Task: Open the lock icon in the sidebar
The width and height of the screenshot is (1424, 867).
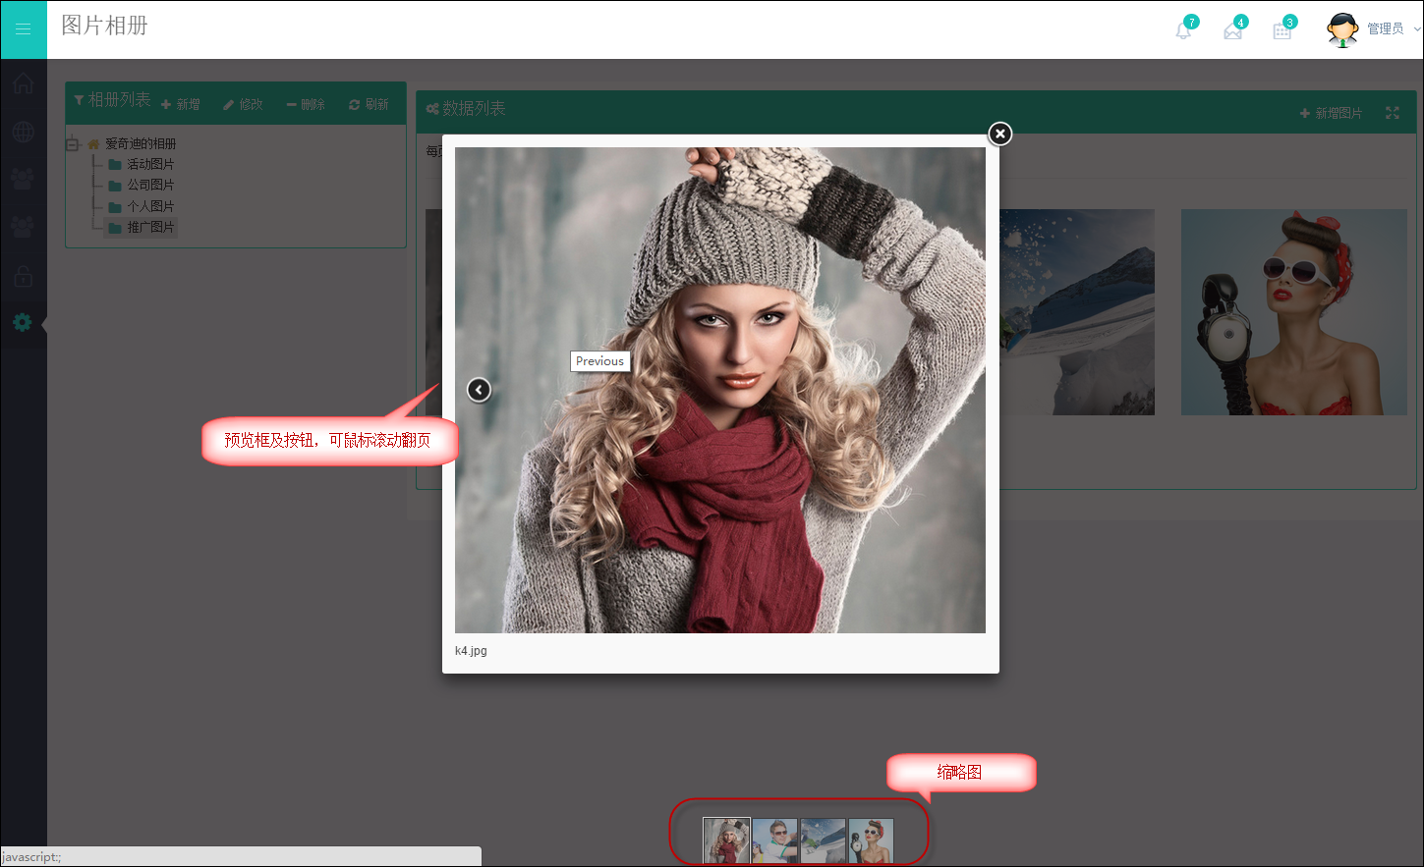Action: (24, 276)
